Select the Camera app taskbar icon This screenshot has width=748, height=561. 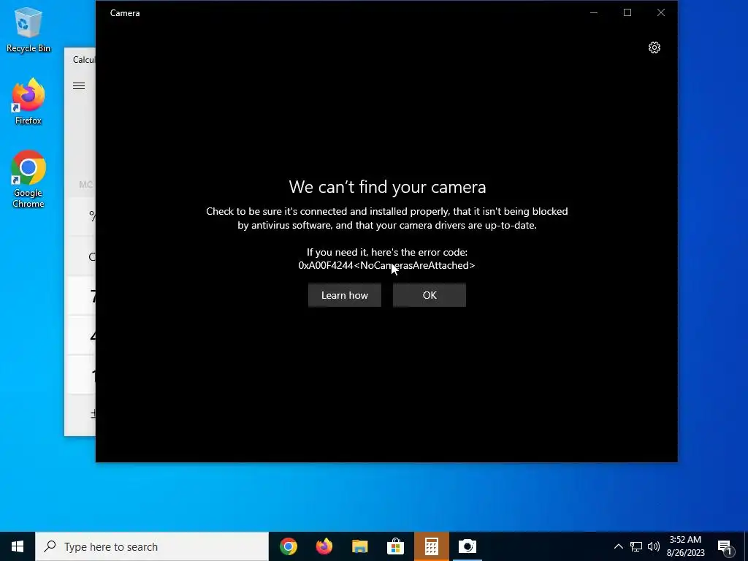pos(467,546)
